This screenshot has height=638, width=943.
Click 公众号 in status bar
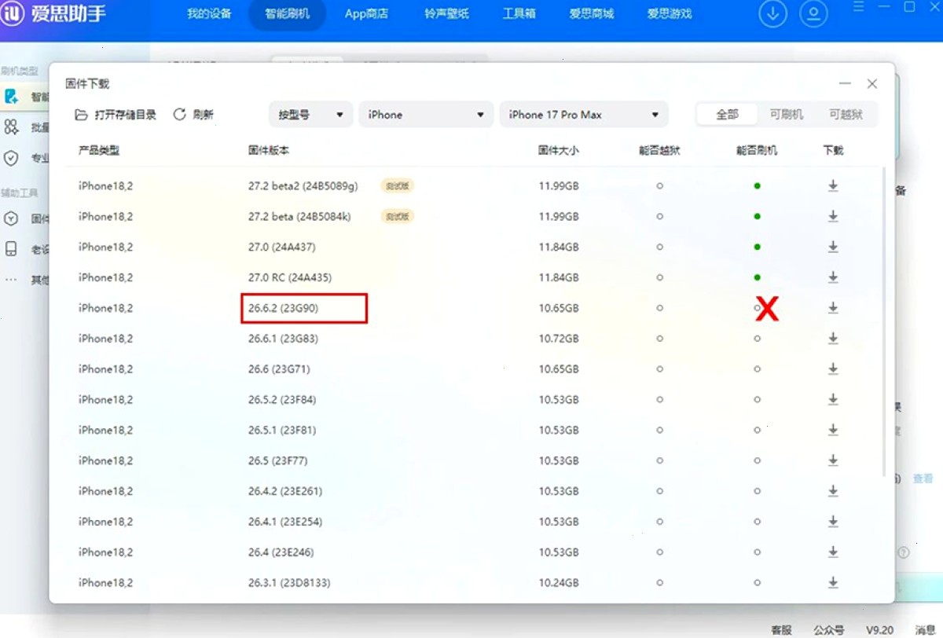(828, 630)
